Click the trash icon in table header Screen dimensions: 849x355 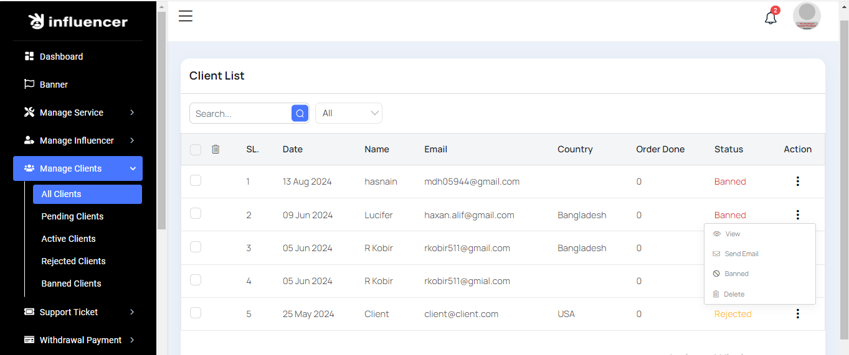click(216, 149)
